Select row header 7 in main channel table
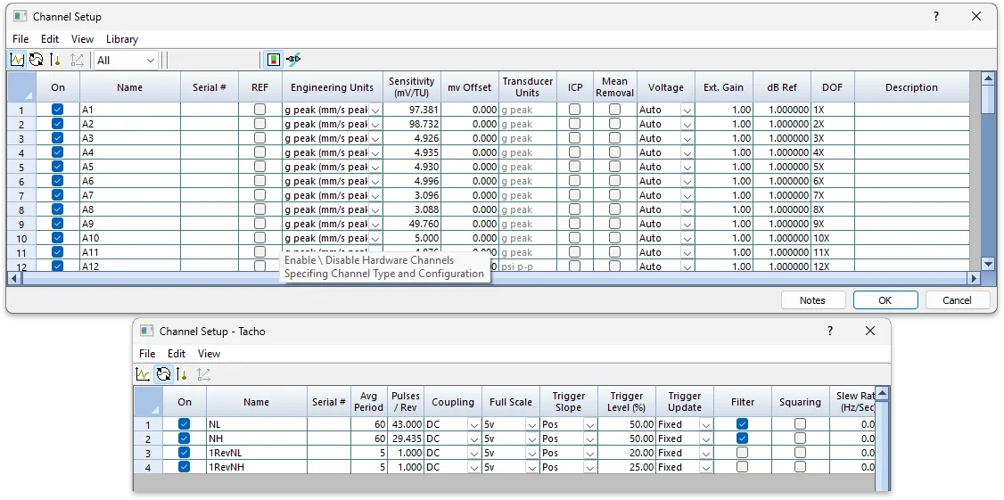 (21, 195)
